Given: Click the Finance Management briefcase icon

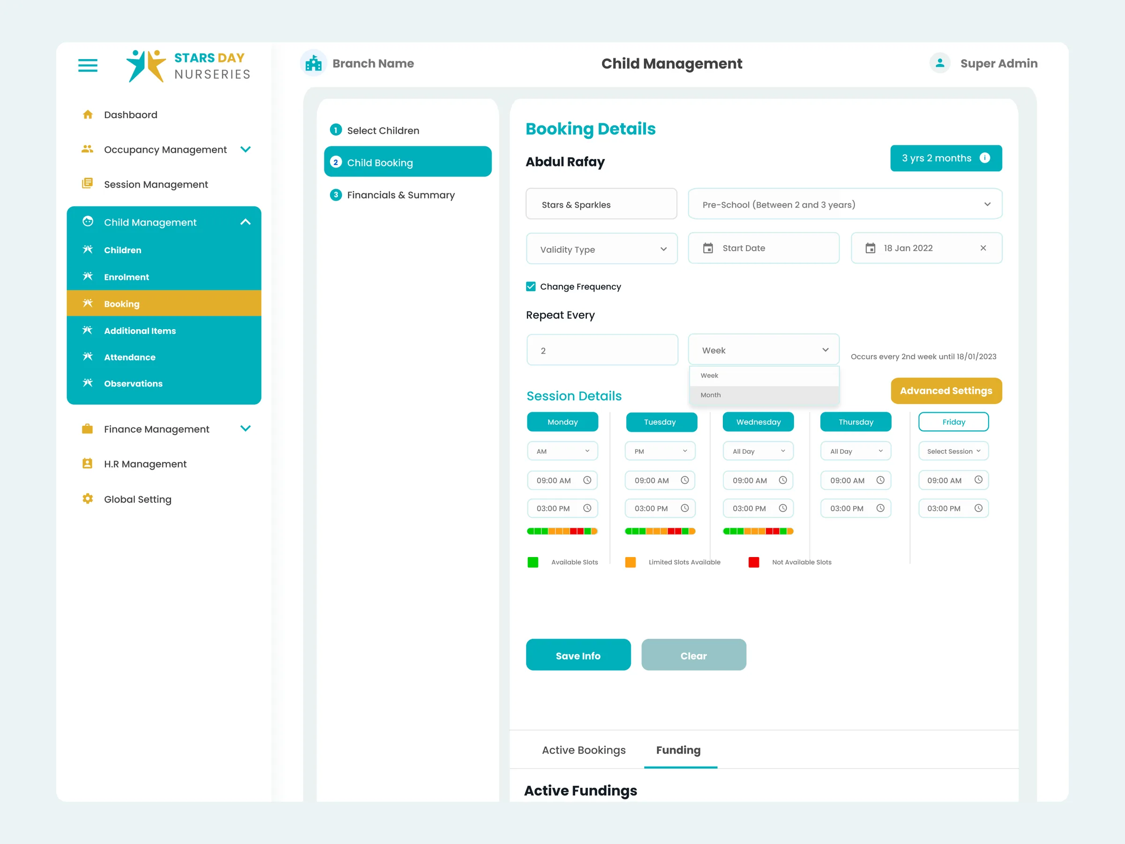Looking at the screenshot, I should coord(88,429).
